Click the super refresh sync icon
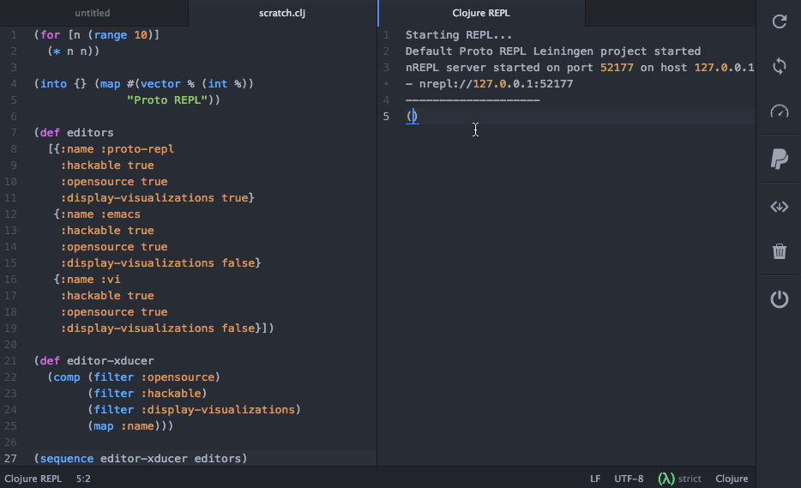 (779, 66)
